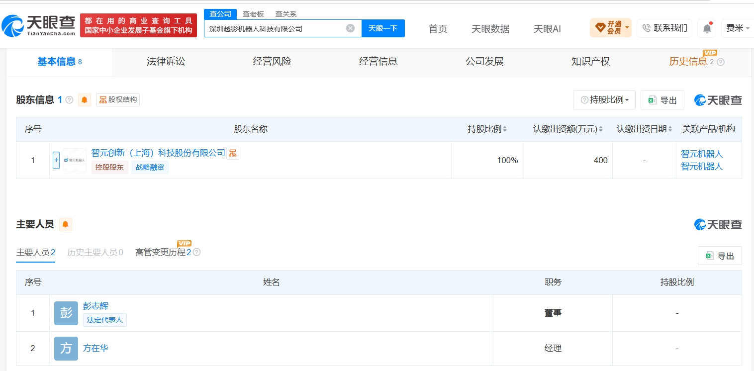Open 彭志辉 profile link
The width and height of the screenshot is (754, 371).
[95, 306]
